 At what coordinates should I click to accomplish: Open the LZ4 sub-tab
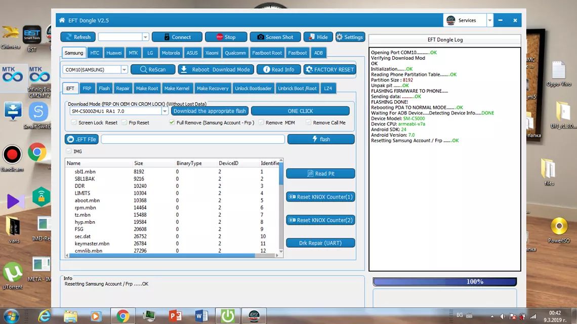click(x=328, y=89)
